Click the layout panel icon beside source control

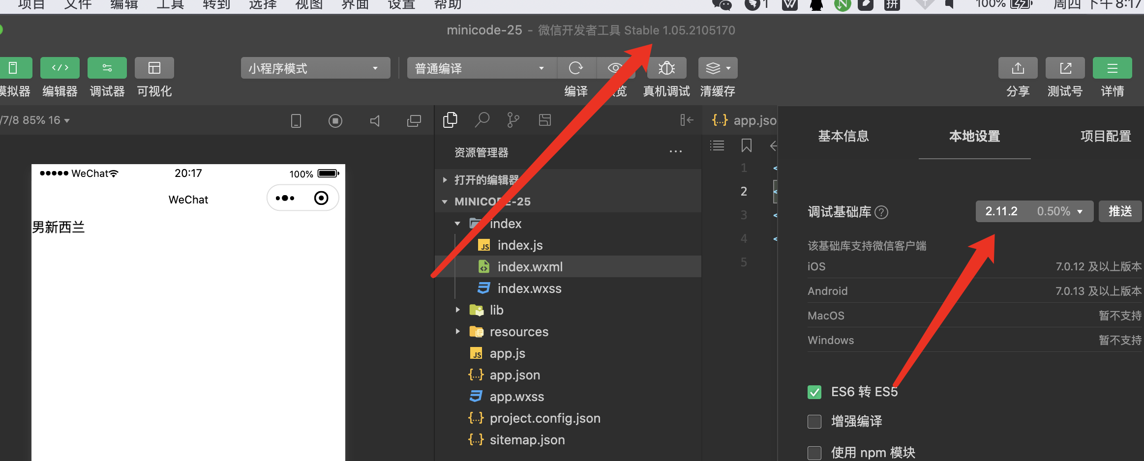point(545,120)
